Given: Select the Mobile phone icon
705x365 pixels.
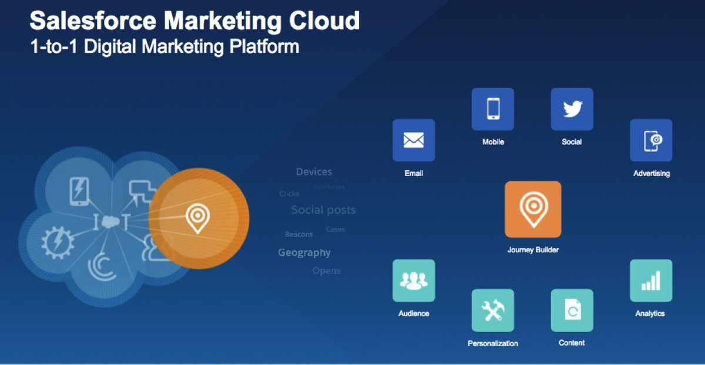Looking at the screenshot, I should pos(493,109).
